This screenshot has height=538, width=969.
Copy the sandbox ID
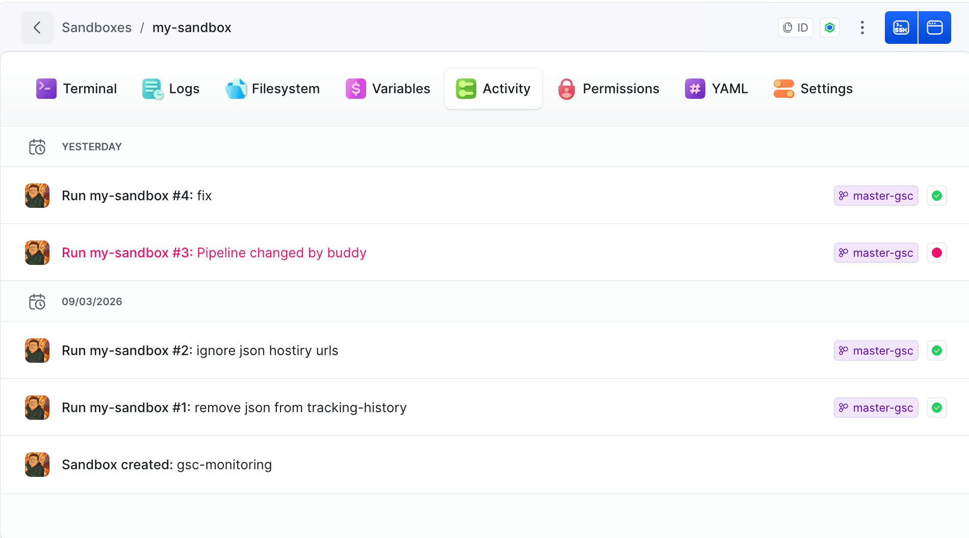tap(796, 28)
